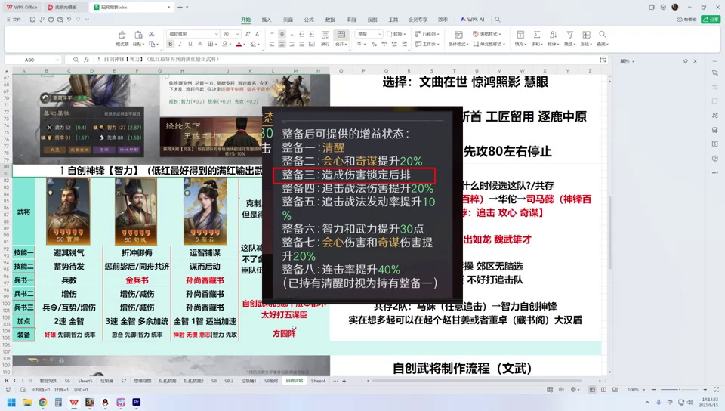The width and height of the screenshot is (725, 411).
Task: Open the 公式 (Formulas) ribbon tab
Action: click(309, 20)
